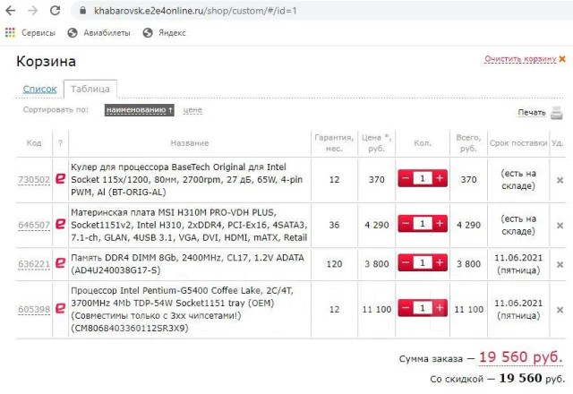Remove Pentium-G5400 processor from cart
The height and width of the screenshot is (394, 573).
click(560, 310)
